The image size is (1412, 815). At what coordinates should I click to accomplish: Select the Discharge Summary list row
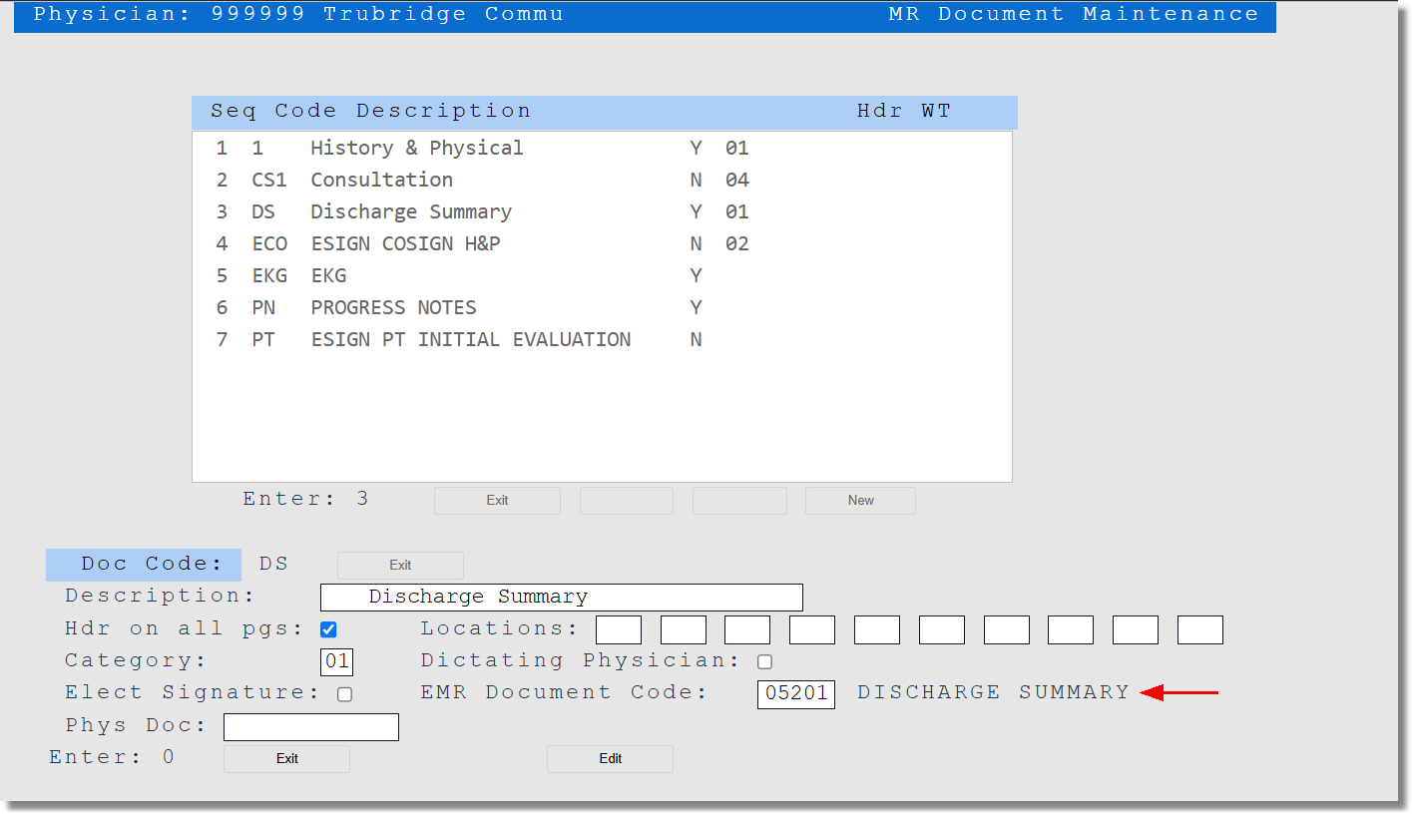(602, 211)
